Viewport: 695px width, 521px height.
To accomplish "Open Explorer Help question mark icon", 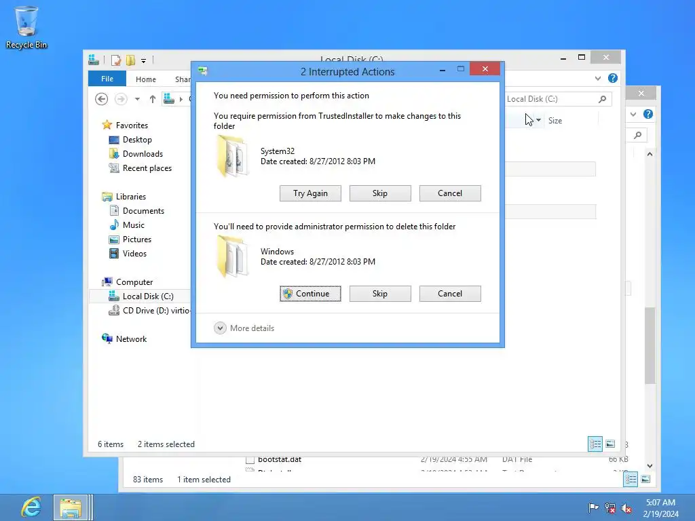I will [613, 79].
